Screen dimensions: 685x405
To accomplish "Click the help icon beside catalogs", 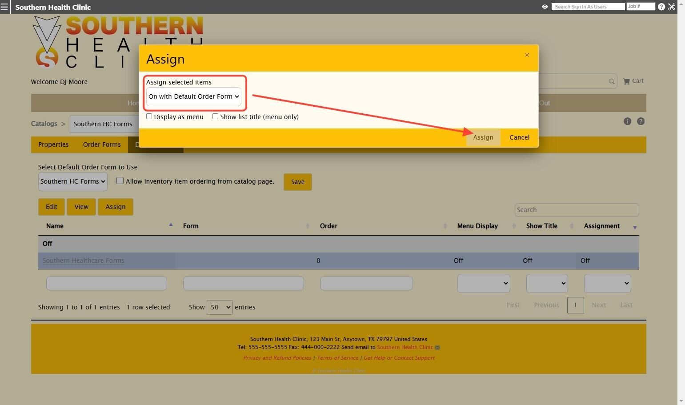I will click(641, 121).
